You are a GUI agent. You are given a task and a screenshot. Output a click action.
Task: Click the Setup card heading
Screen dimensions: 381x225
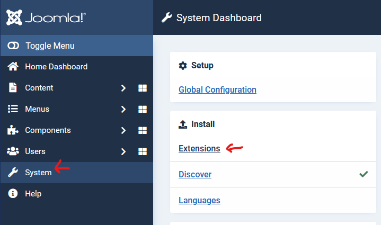click(202, 65)
